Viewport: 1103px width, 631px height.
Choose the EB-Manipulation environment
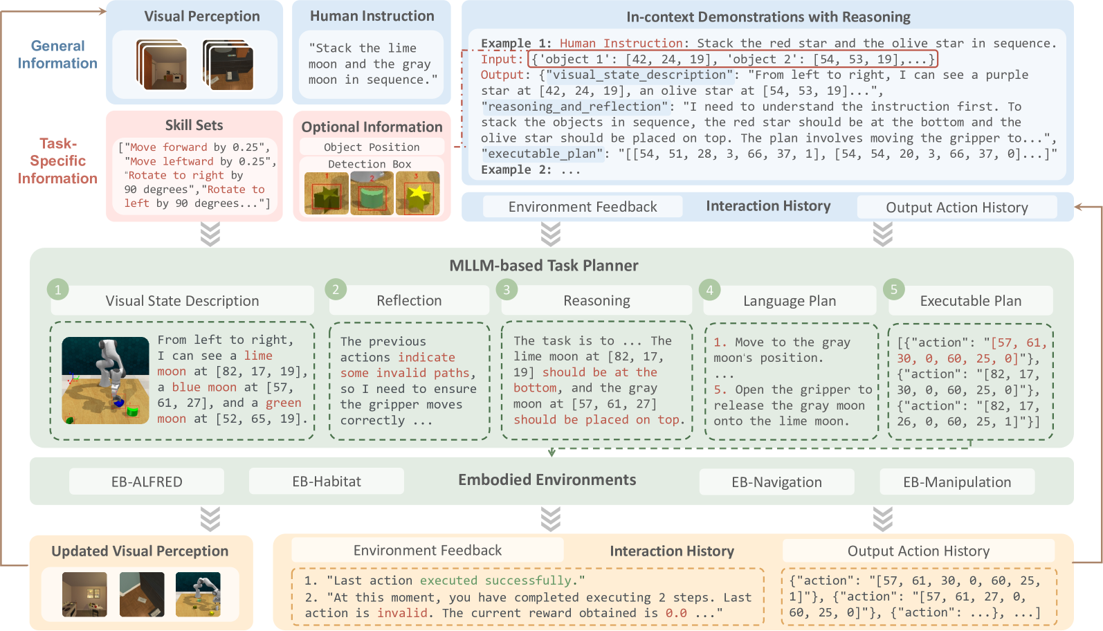click(x=957, y=482)
